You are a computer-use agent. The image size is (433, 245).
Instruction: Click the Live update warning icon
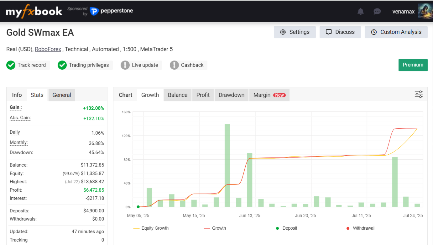(x=125, y=65)
